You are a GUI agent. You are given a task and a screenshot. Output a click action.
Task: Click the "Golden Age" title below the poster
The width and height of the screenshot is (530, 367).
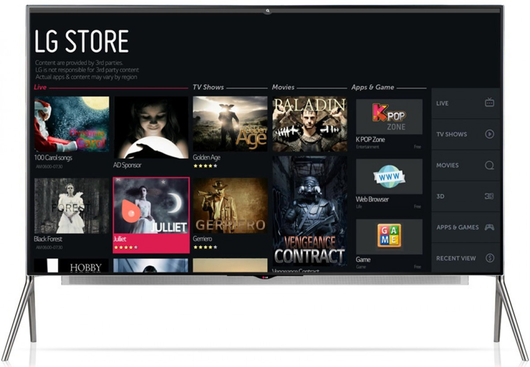coord(206,157)
